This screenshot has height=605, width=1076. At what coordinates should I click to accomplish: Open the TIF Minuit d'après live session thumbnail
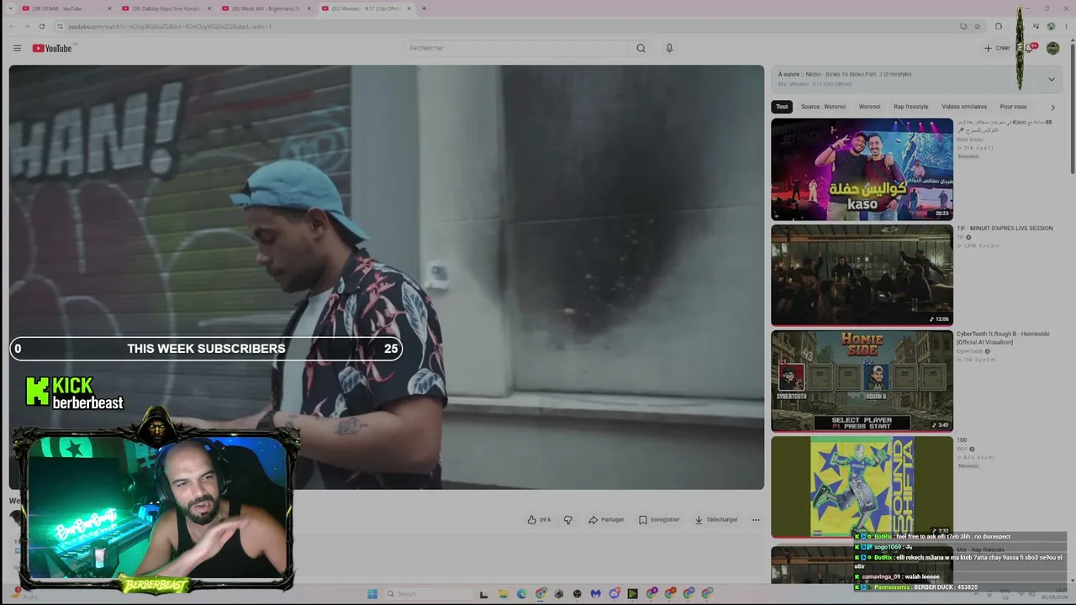pos(862,275)
